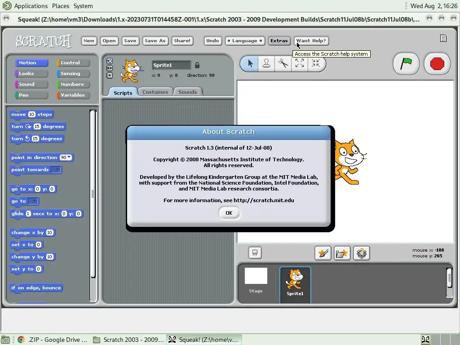Select the Pen block category
The height and width of the screenshot is (345, 460).
click(x=31, y=95)
